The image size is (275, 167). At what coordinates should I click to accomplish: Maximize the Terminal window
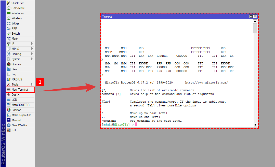[251, 17]
